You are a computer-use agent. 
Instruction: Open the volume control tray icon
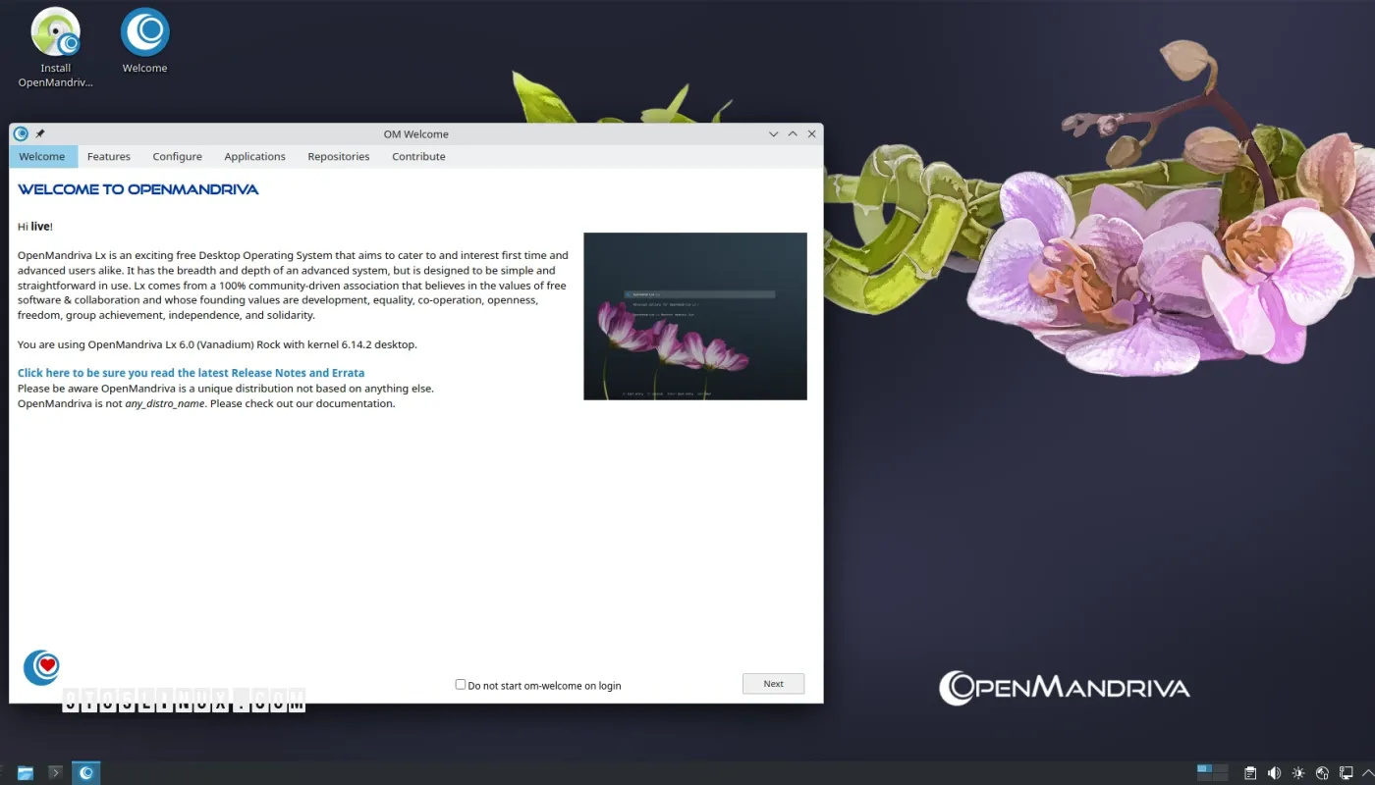pos(1274,773)
